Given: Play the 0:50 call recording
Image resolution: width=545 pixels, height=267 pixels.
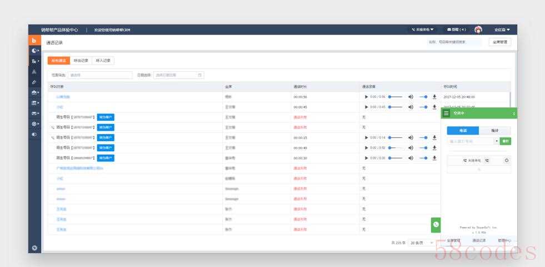Looking at the screenshot, I should click(366, 147).
